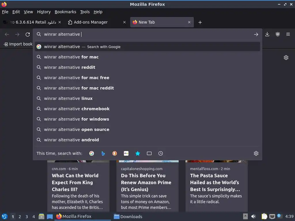Open the Tools menu
The width and height of the screenshot is (295, 221).
point(85,12)
